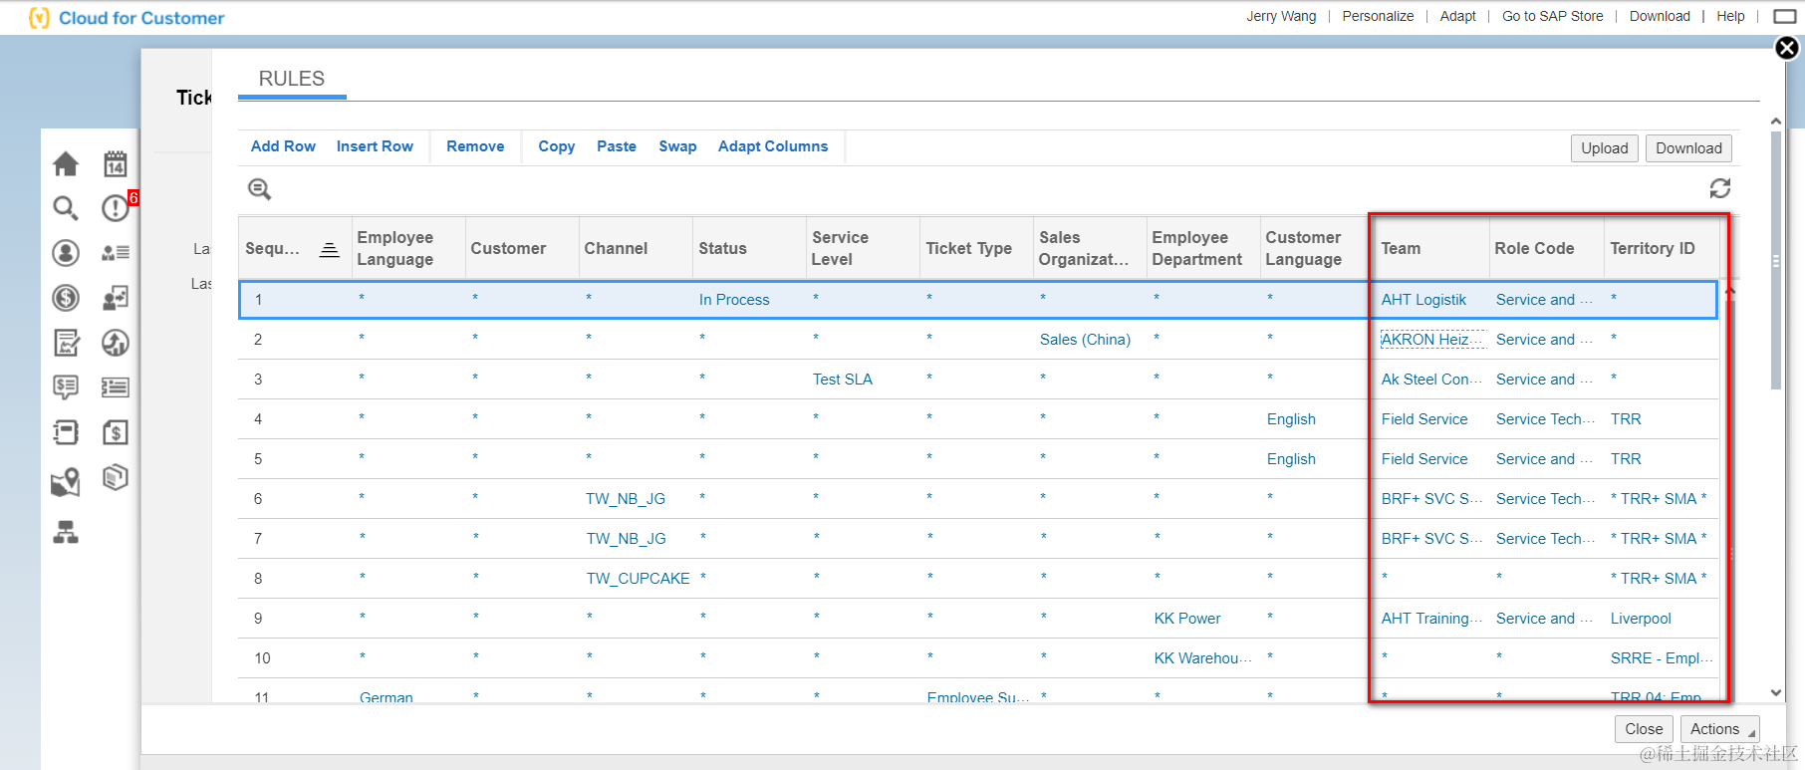Open the calendar icon showing 14
This screenshot has width=1805, height=770.
point(116,163)
